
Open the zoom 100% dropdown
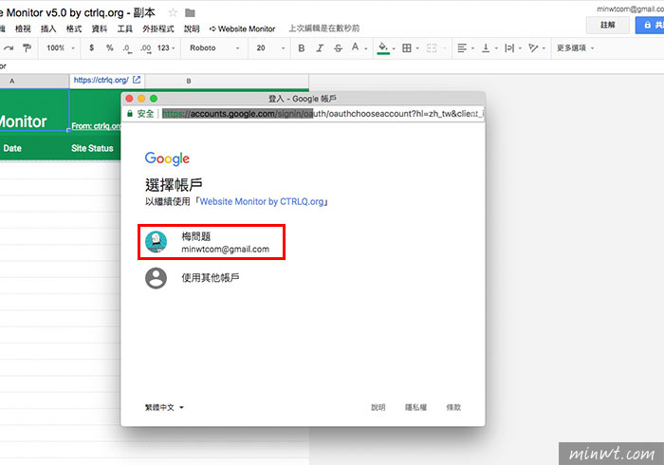pos(61,47)
